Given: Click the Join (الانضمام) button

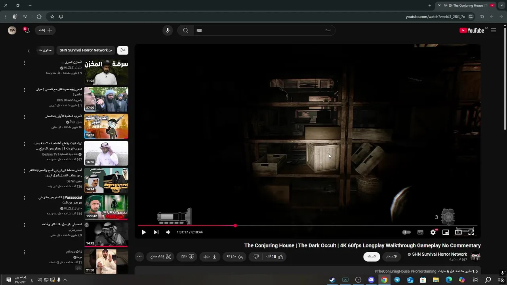Looking at the screenshot, I should tap(391, 256).
